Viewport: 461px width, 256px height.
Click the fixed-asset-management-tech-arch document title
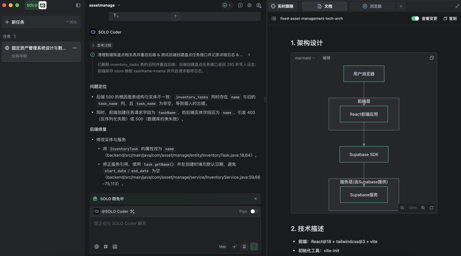click(311, 18)
